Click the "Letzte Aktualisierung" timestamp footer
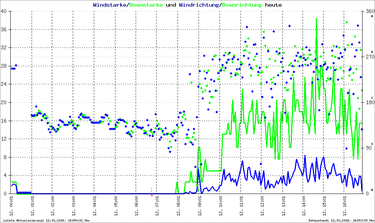Image resolution: width=375 pixels, height=223 pixels. tap(46, 220)
